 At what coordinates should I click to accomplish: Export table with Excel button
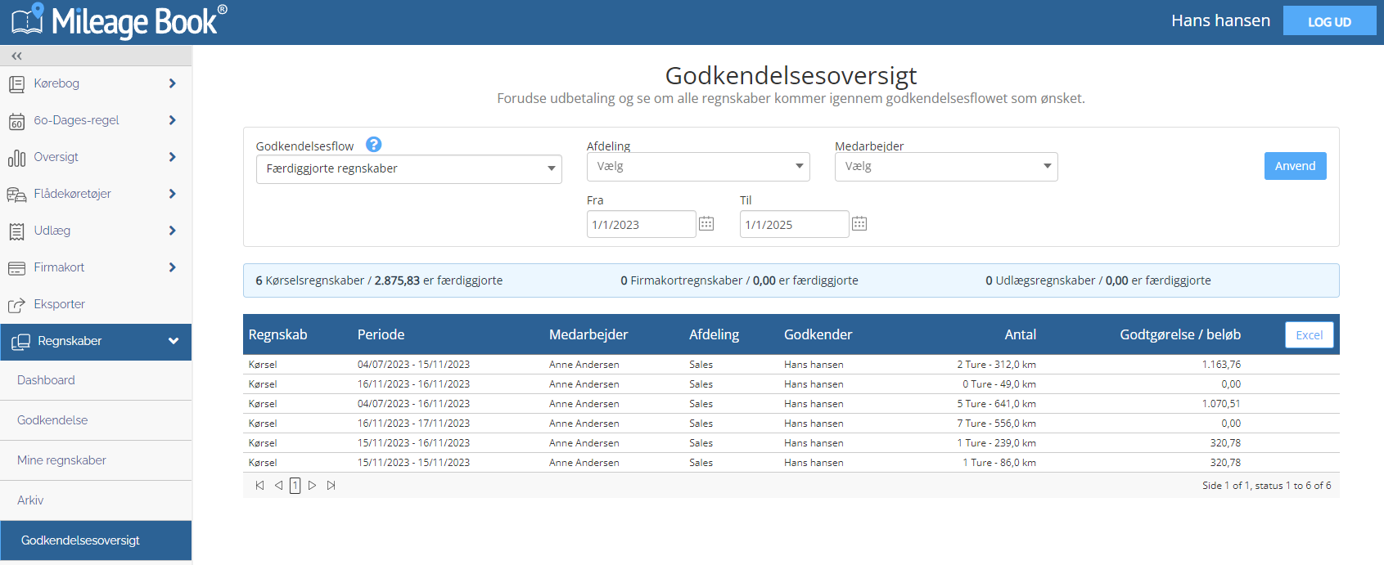[x=1309, y=335]
